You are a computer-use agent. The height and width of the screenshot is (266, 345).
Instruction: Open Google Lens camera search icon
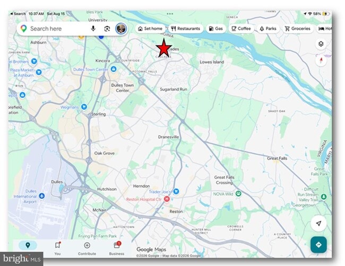pos(107,29)
